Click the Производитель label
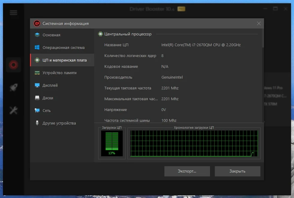 tap(118, 77)
